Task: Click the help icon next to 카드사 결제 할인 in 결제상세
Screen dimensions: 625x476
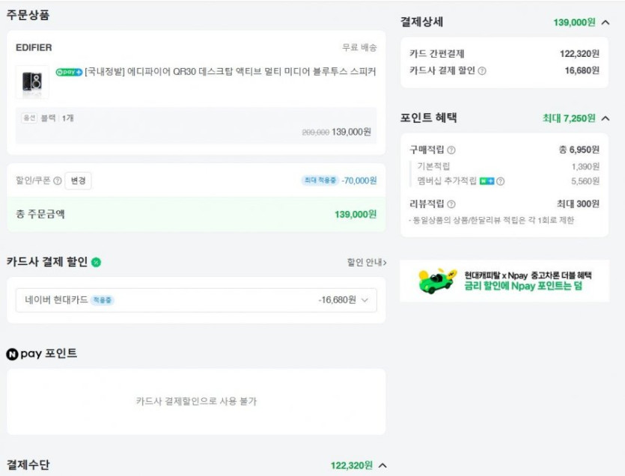Action: coord(482,71)
